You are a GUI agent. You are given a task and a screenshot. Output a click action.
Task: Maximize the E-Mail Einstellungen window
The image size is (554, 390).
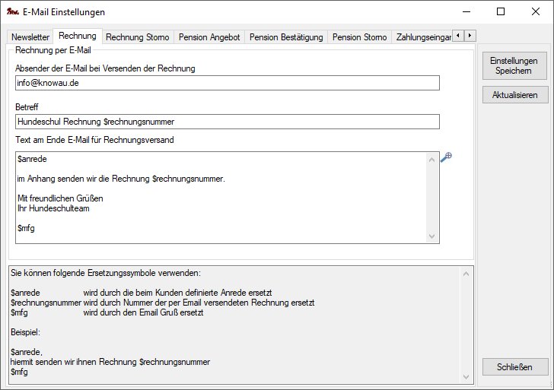(500, 11)
